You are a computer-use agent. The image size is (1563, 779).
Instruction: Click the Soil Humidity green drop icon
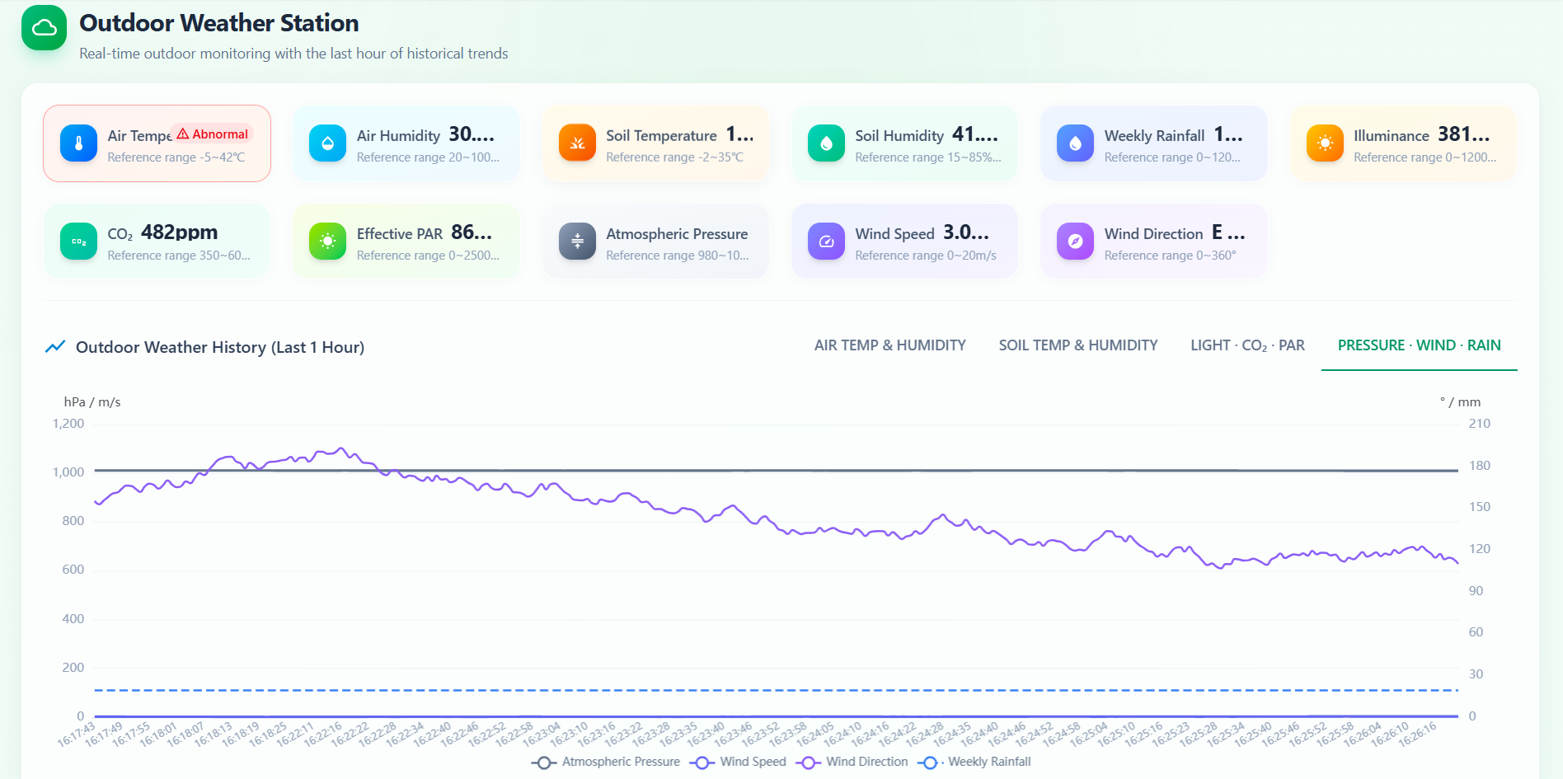[x=826, y=143]
